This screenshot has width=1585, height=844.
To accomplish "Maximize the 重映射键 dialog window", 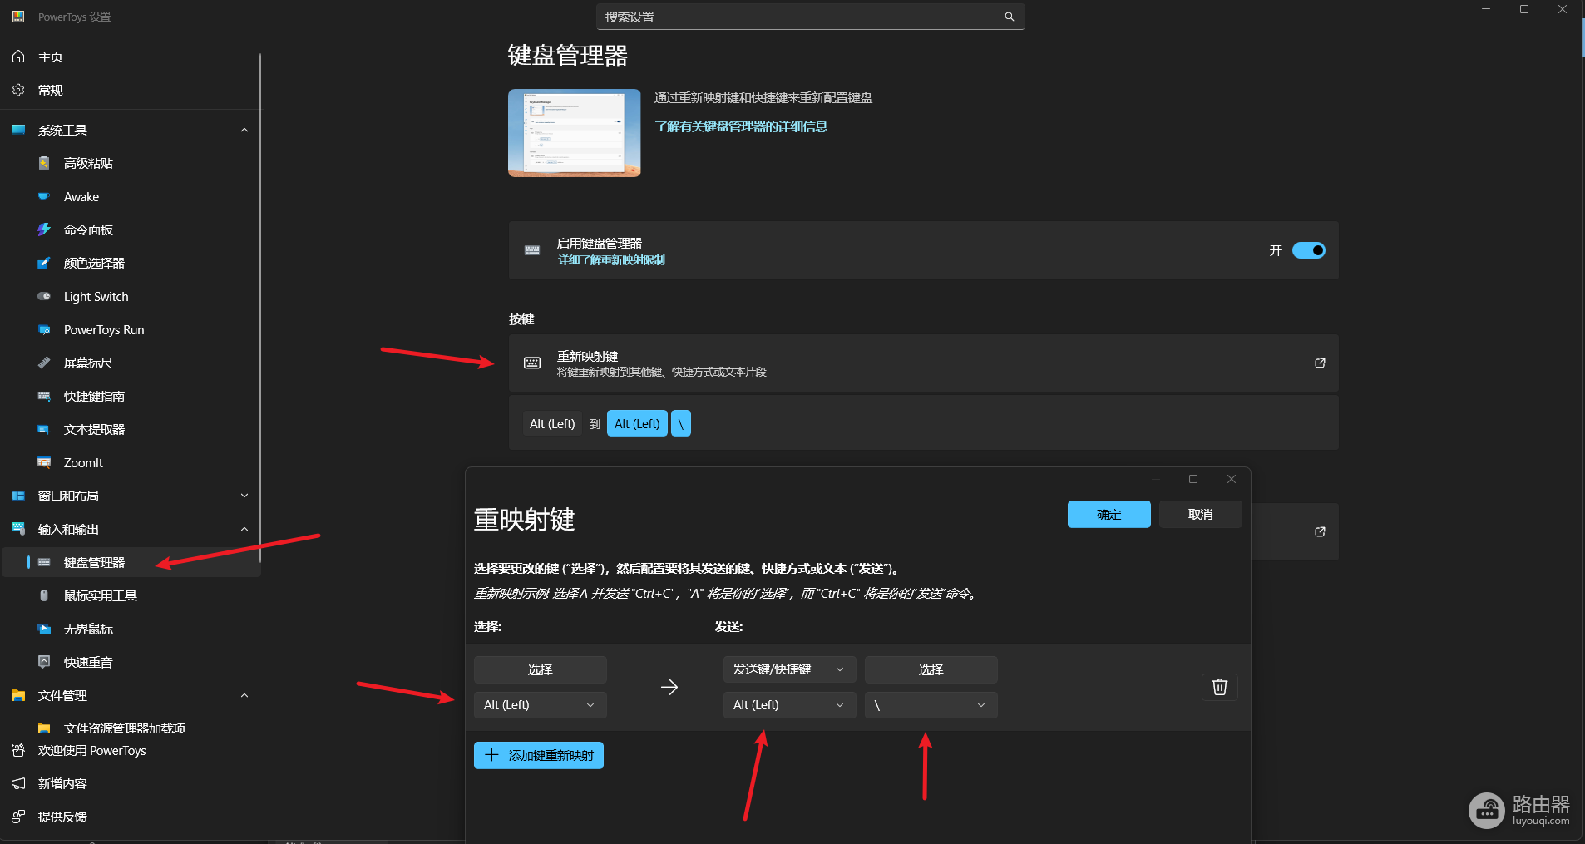I will point(1193,479).
